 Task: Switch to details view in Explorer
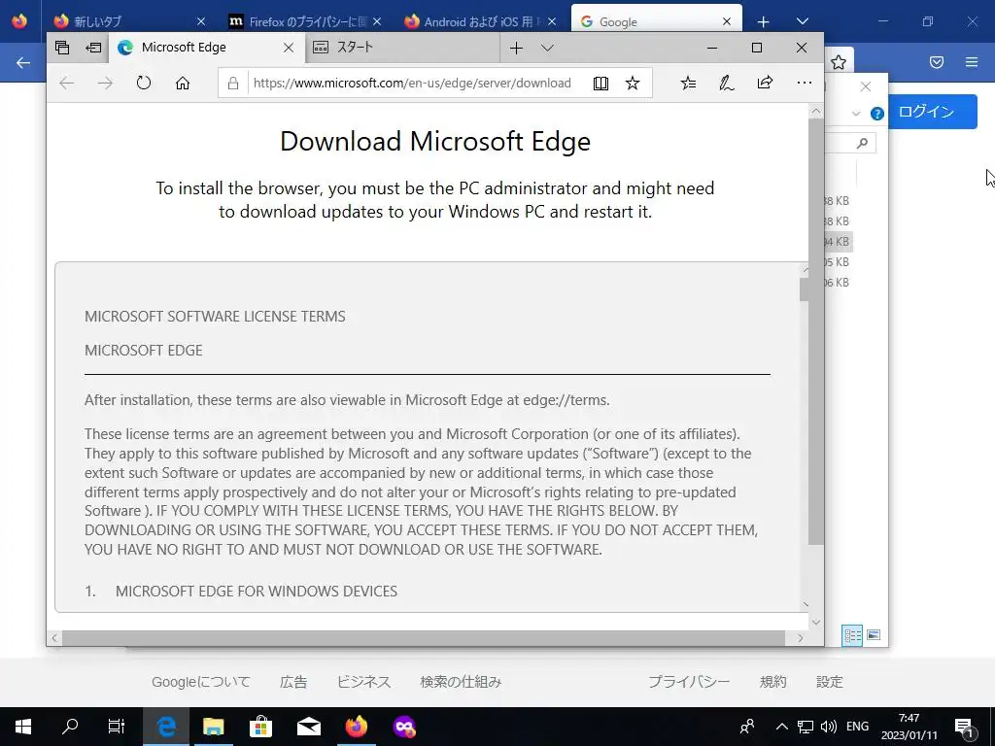coord(852,635)
